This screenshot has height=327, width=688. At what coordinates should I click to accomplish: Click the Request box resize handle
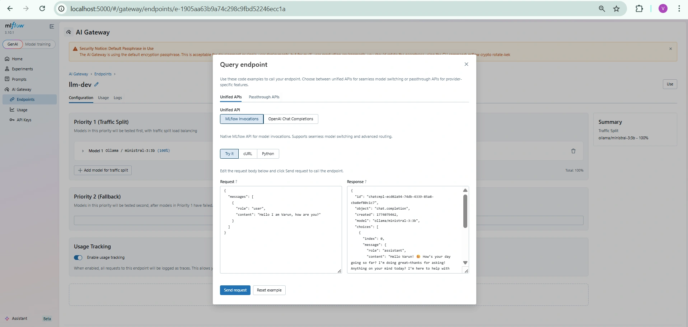[339, 271]
